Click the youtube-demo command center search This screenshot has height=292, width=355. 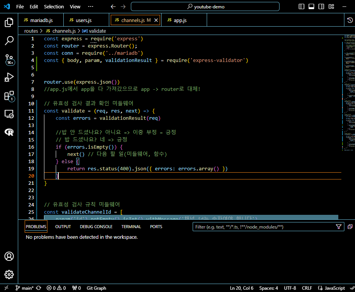click(205, 6)
